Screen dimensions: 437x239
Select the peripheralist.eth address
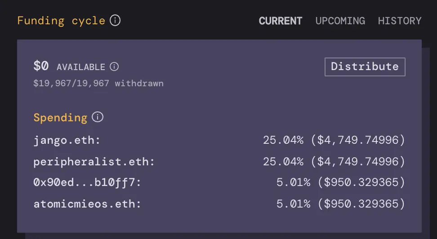click(92, 162)
